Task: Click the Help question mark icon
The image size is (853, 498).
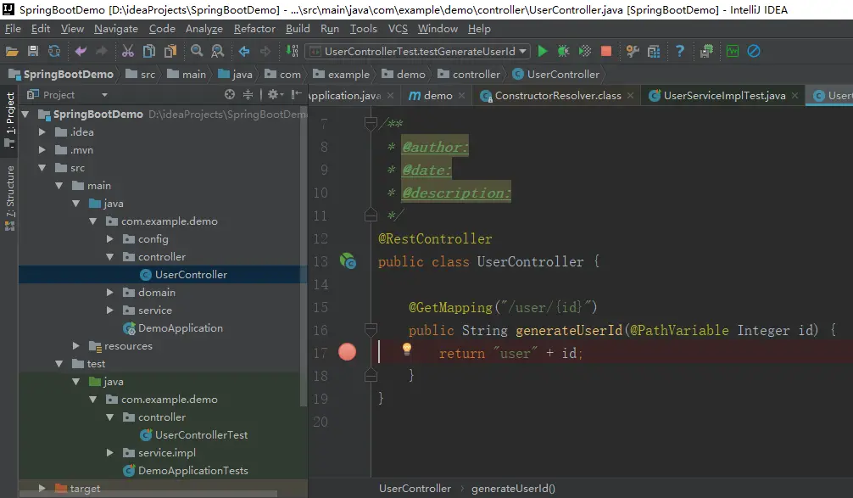Action: (x=680, y=51)
